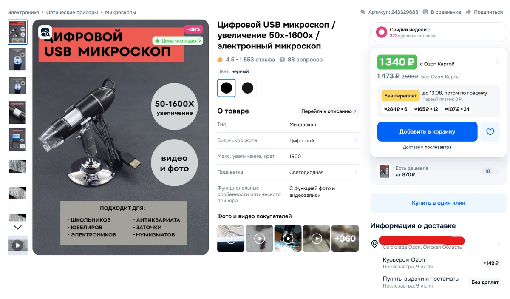Expand the Вид микроскопа attribute chevron
510x299 pixels.
[356, 140]
